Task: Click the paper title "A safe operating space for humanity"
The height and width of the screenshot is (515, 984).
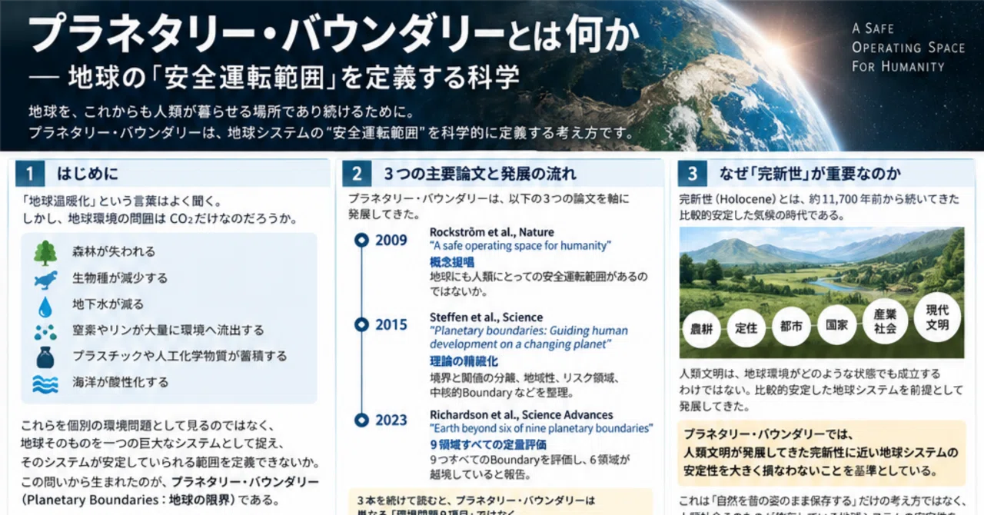Action: 520,246
